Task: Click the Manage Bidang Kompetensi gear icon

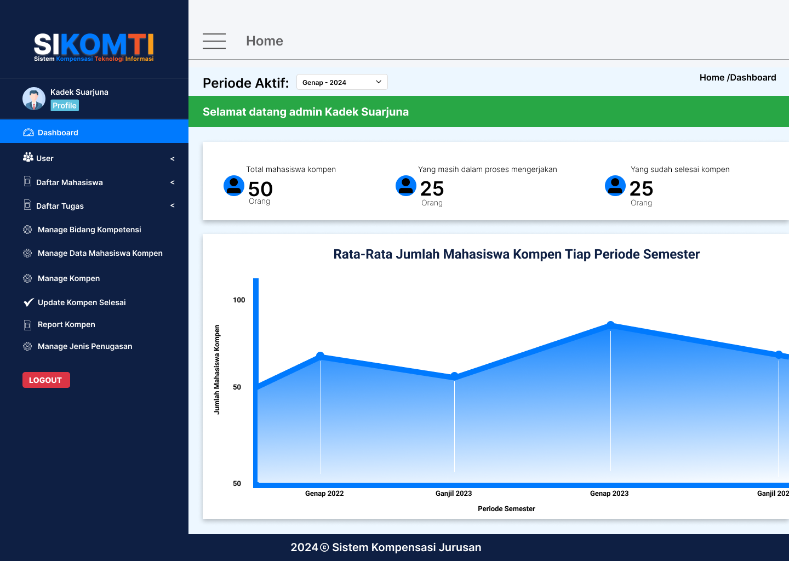Action: (x=27, y=230)
